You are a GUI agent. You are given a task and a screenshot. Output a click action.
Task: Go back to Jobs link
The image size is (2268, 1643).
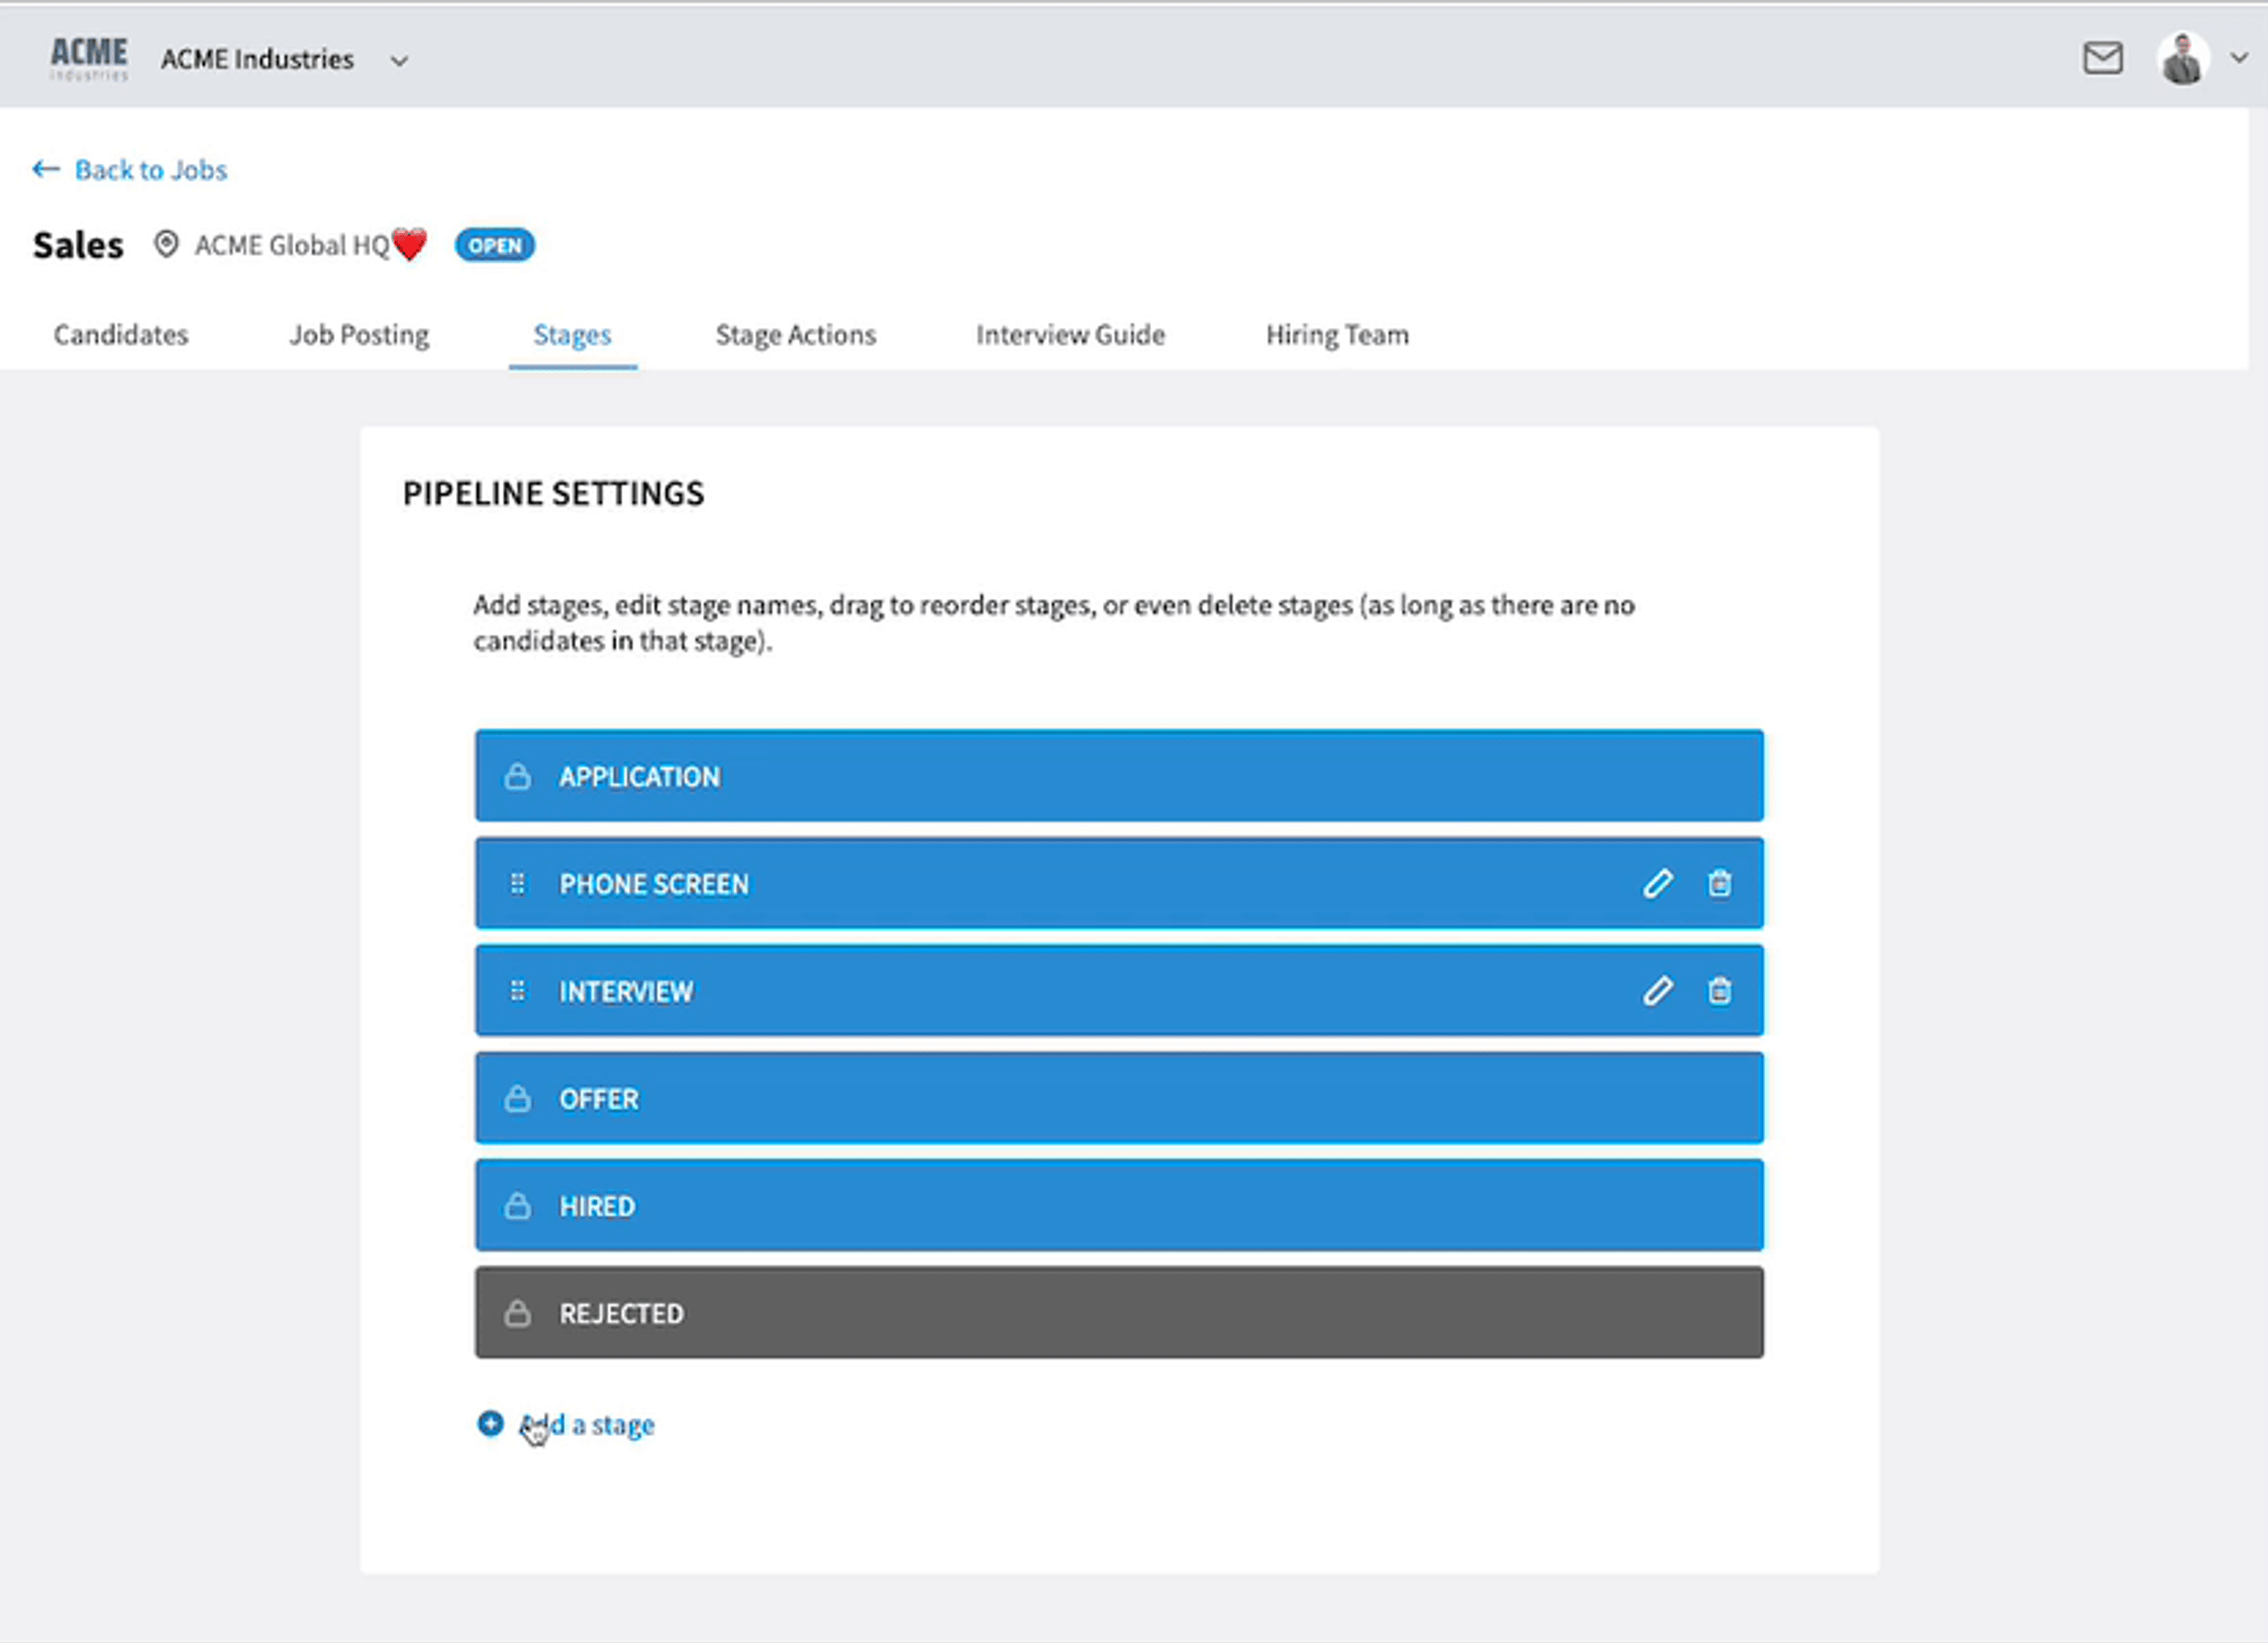pyautogui.click(x=151, y=170)
